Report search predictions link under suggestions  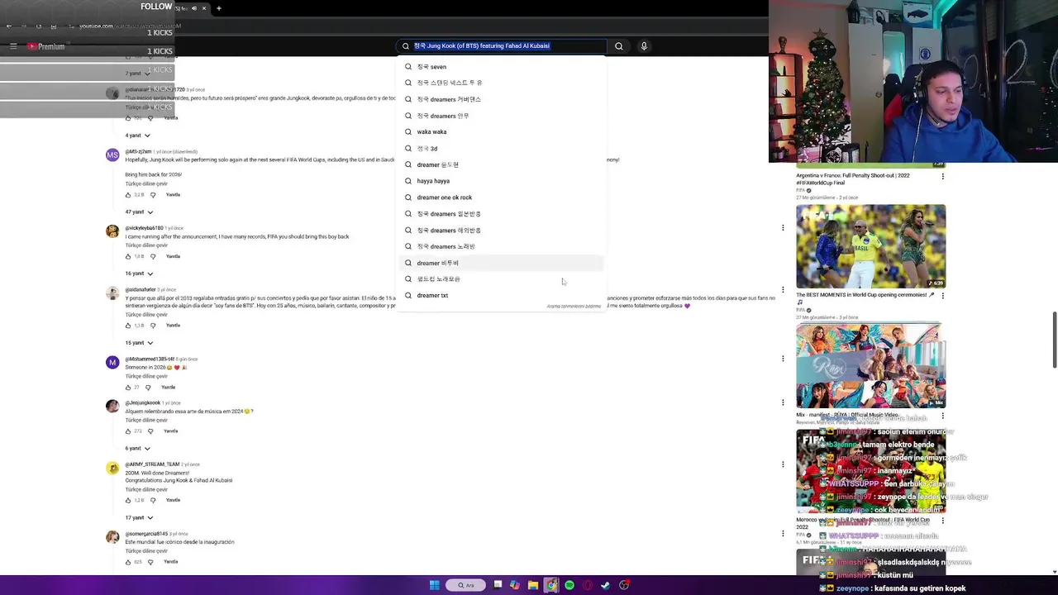click(x=574, y=307)
